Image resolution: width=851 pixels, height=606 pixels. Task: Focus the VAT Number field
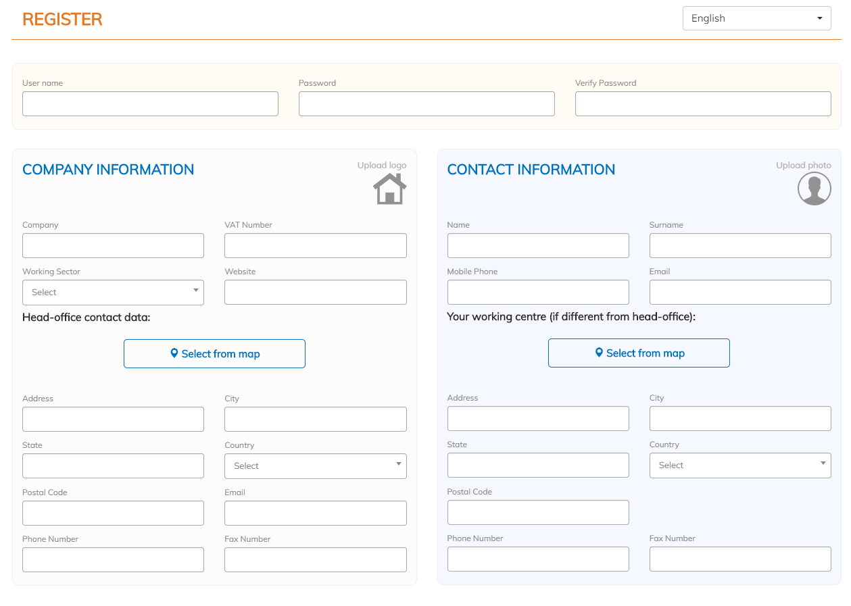coord(315,246)
